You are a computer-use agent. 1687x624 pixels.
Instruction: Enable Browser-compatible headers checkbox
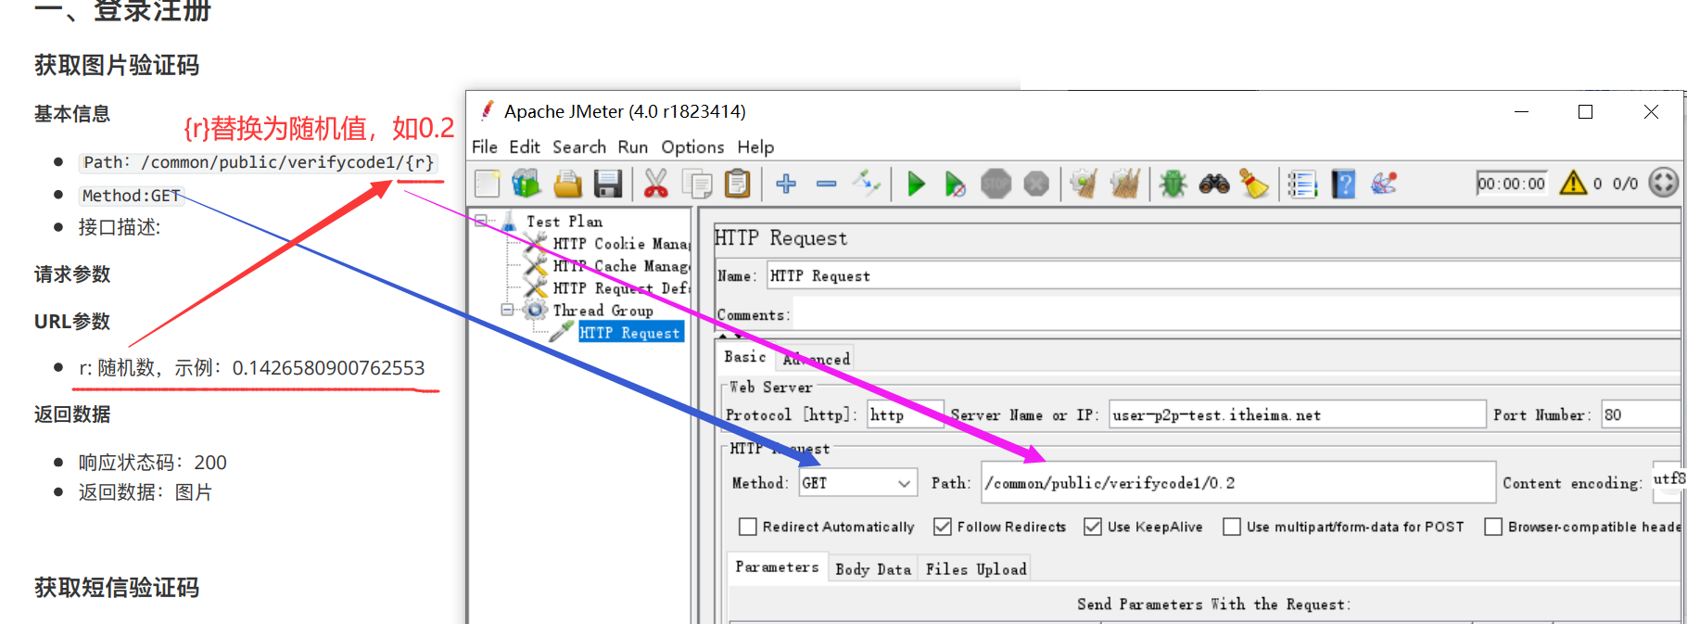pyautogui.click(x=1492, y=527)
